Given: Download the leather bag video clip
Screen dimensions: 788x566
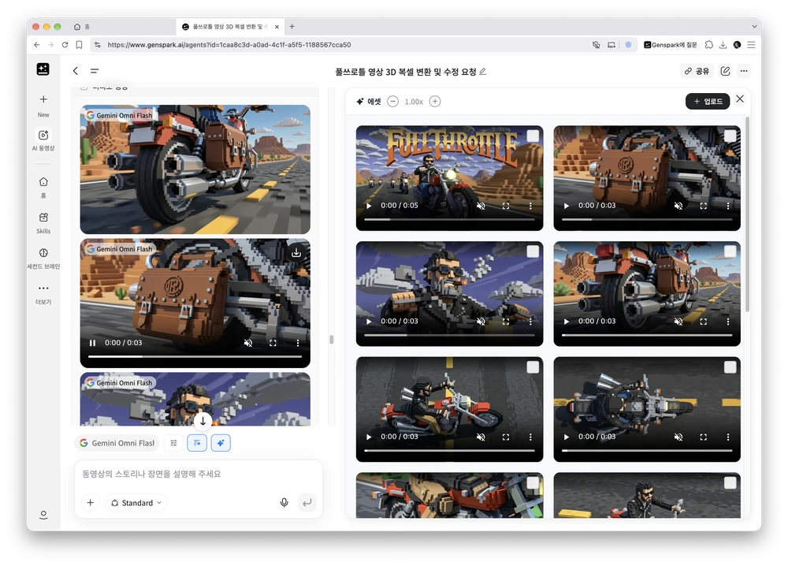Looking at the screenshot, I should click(296, 253).
